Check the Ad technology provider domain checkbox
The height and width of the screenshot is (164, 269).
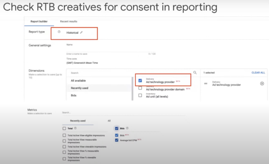tap(140, 88)
